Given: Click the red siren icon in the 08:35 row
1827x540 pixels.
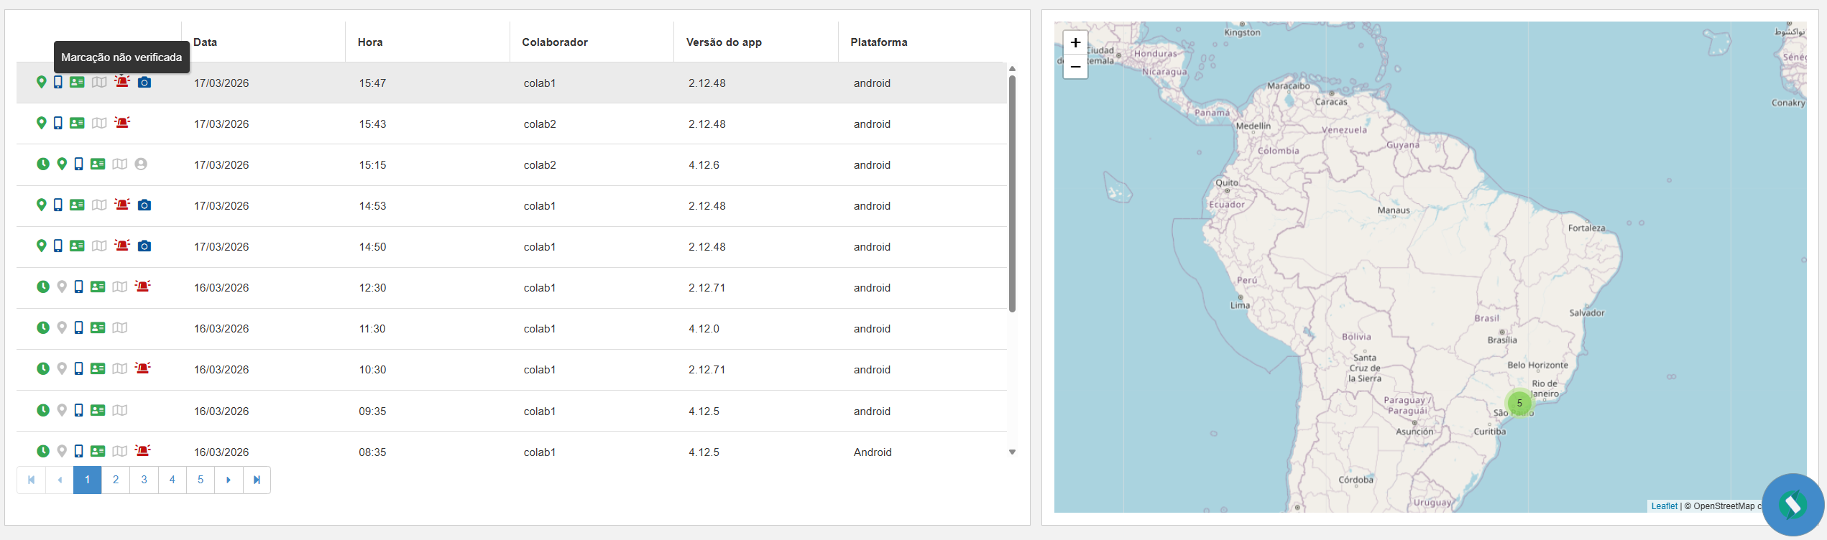Looking at the screenshot, I should click(x=143, y=451).
